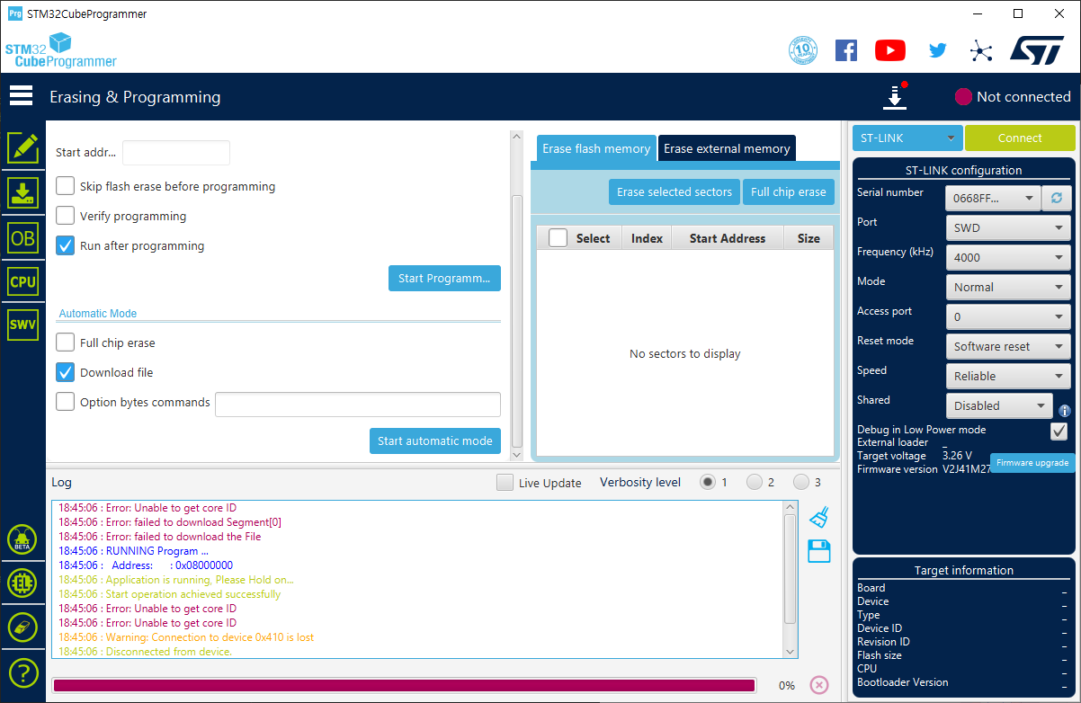
Task: Open the Access port dropdown
Action: pyautogui.click(x=1008, y=316)
